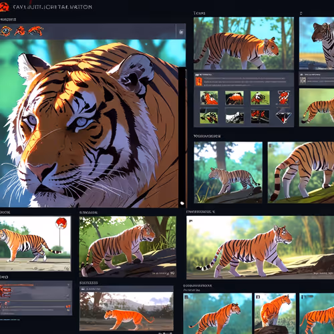Open the tiger on fallen log thumbnail
The image size is (334, 334).
(128, 246)
